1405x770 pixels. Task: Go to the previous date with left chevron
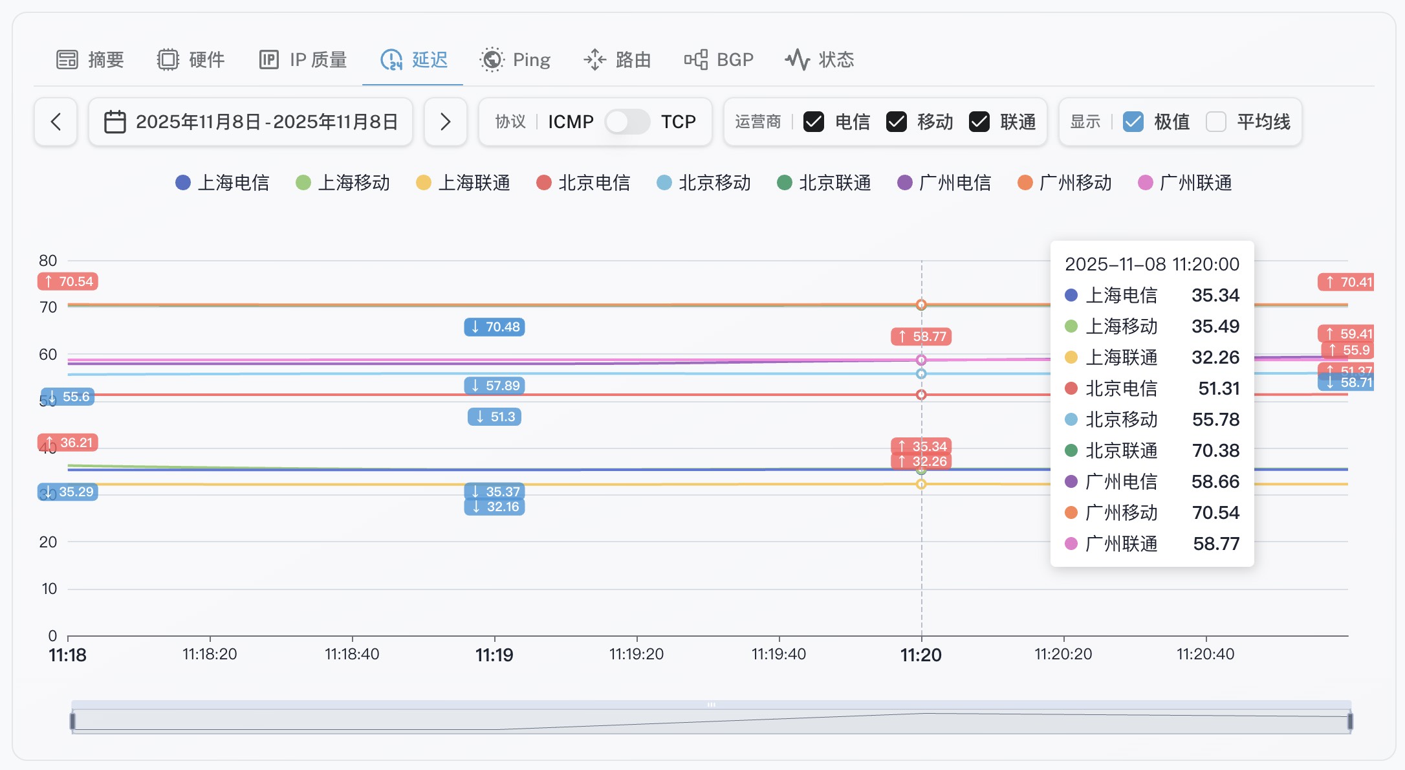pos(56,122)
